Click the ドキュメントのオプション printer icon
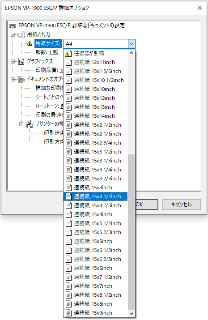 click(x=21, y=79)
